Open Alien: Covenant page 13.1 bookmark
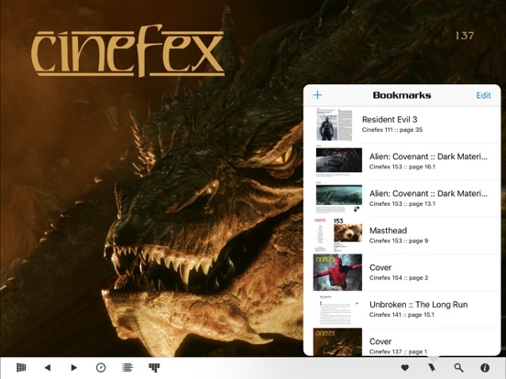 402,199
